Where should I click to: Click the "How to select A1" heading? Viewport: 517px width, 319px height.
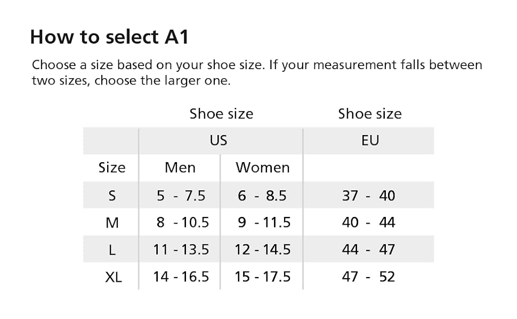(109, 37)
